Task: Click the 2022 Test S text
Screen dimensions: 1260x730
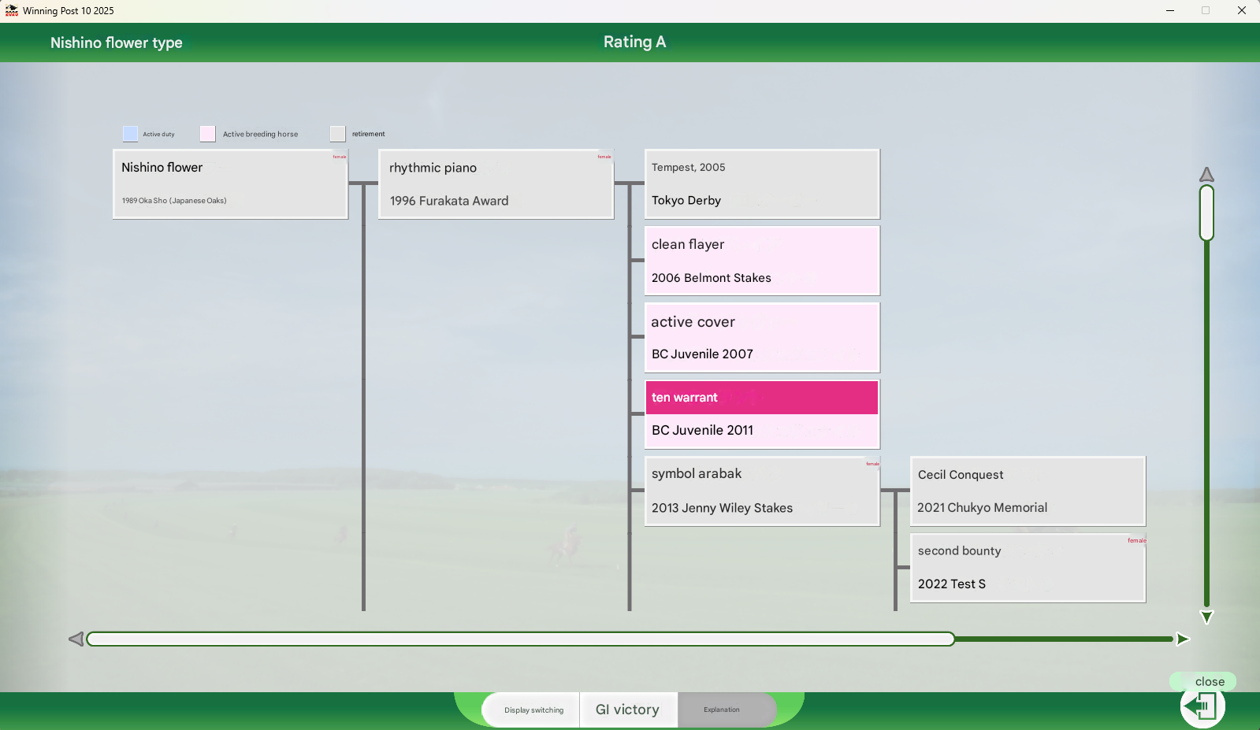Action: [951, 584]
